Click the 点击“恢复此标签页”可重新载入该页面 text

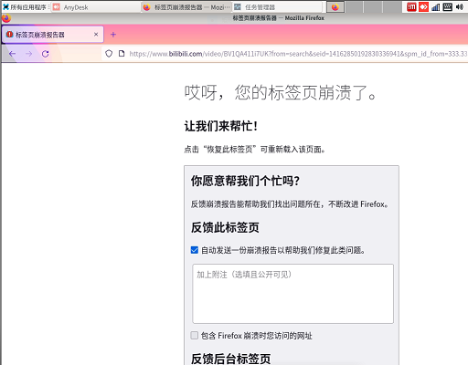[x=254, y=150]
